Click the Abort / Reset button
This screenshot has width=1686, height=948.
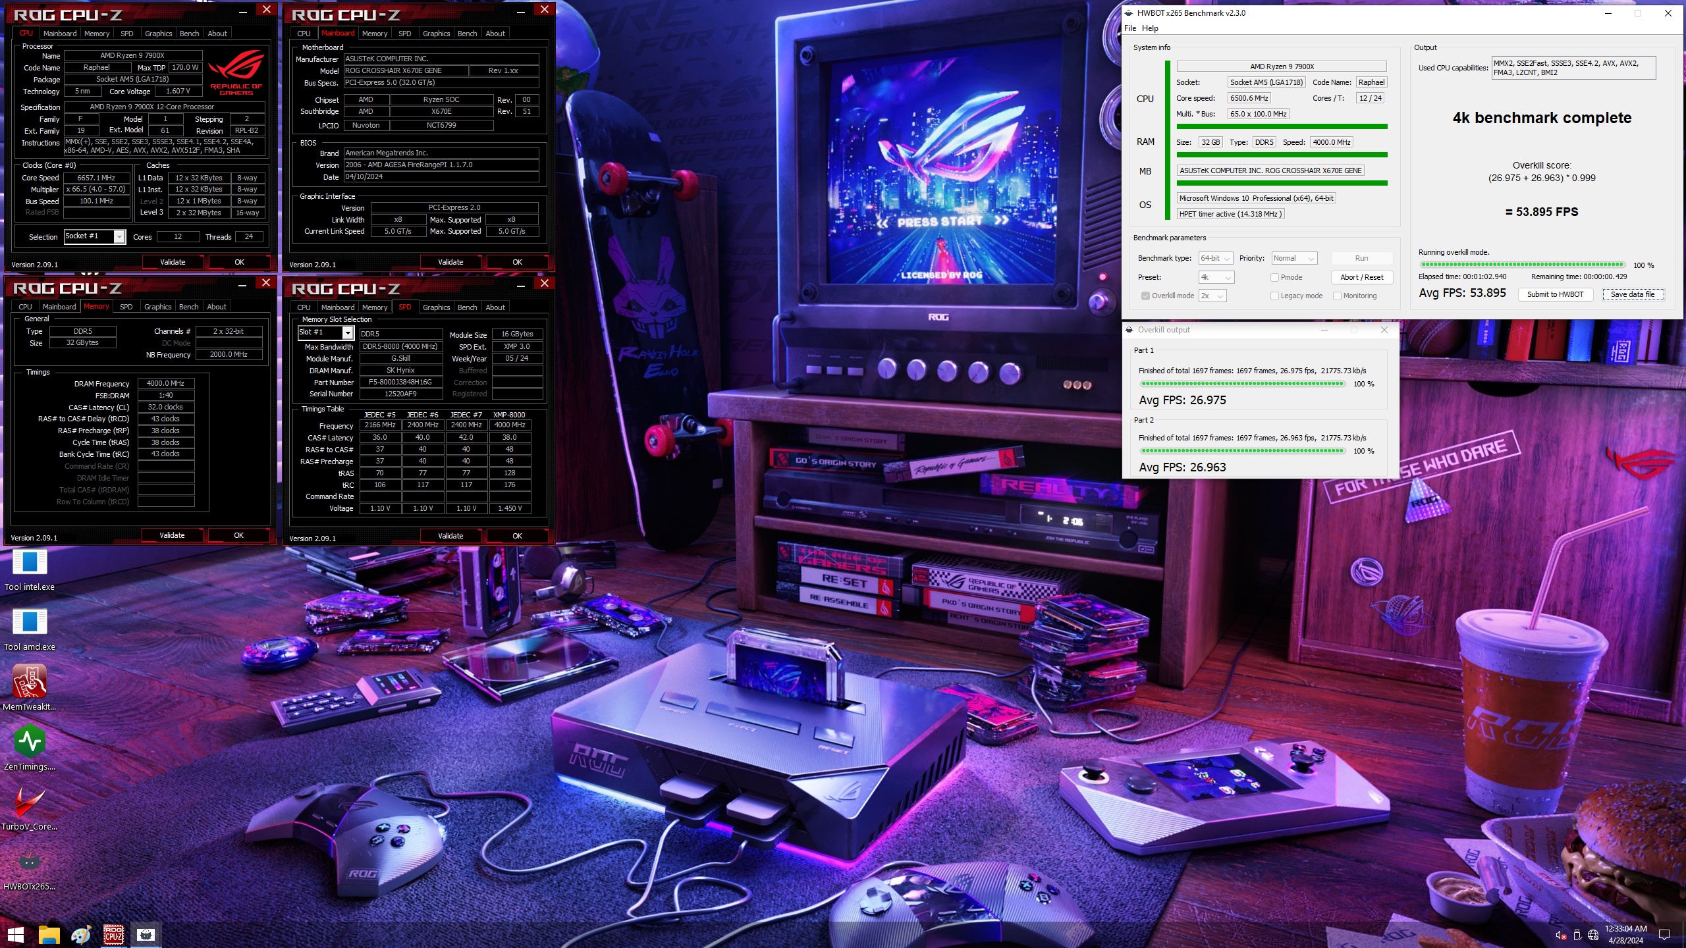click(x=1361, y=277)
